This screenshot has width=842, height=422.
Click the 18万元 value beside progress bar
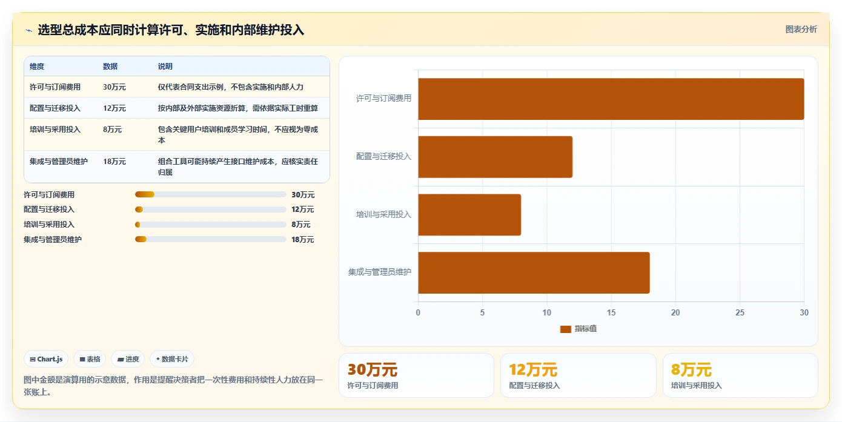[303, 240]
